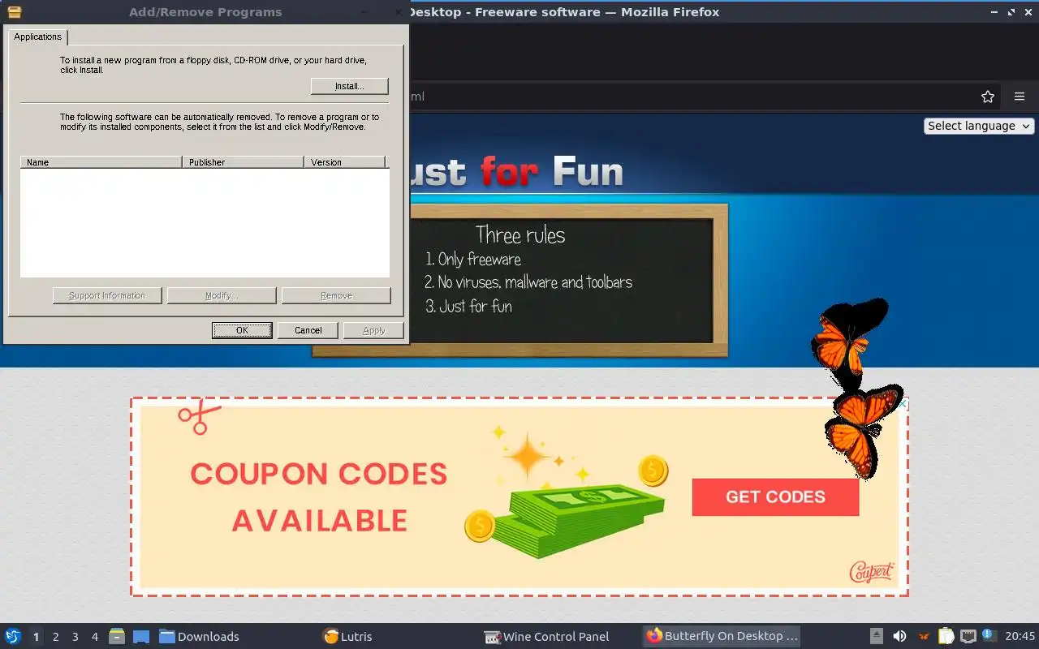Sort the list by Publisher column
1039x649 pixels.
(x=243, y=162)
